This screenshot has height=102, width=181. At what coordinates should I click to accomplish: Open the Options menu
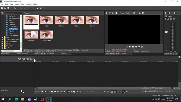coord(29,5)
